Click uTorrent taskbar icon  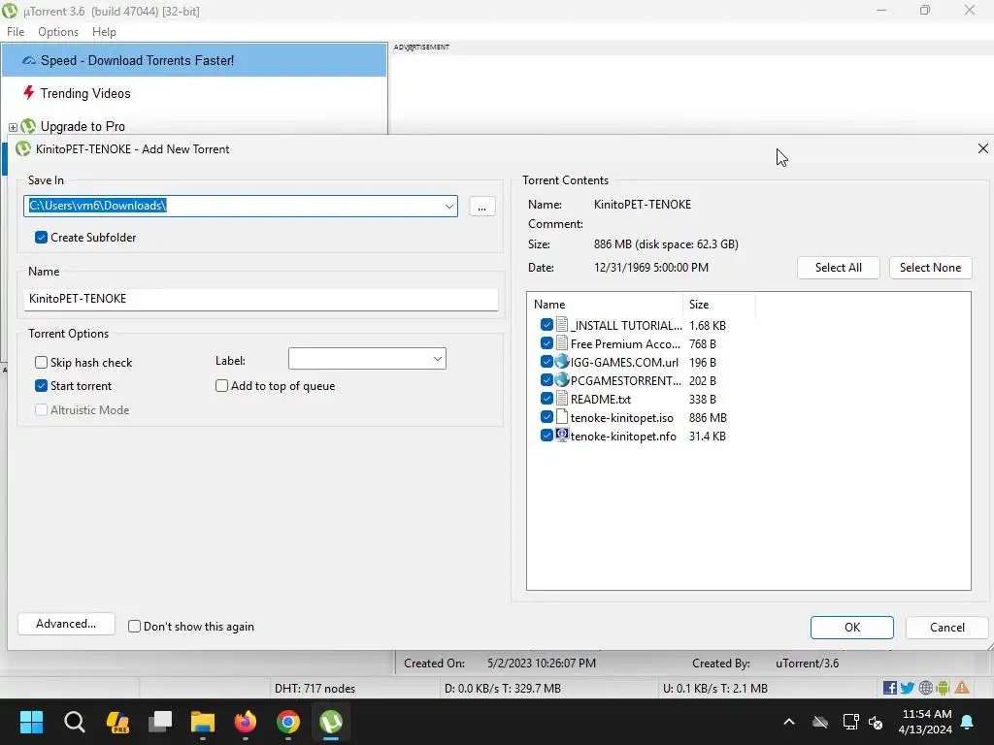click(x=331, y=722)
